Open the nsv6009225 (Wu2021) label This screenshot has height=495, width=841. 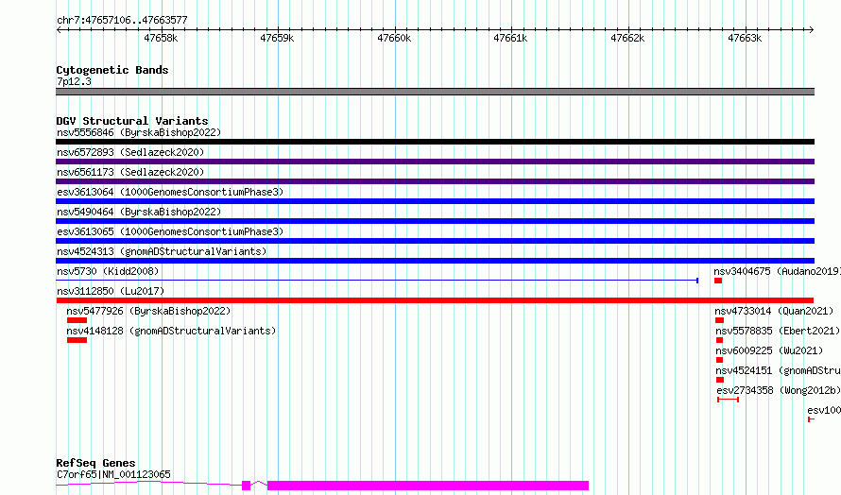point(769,350)
